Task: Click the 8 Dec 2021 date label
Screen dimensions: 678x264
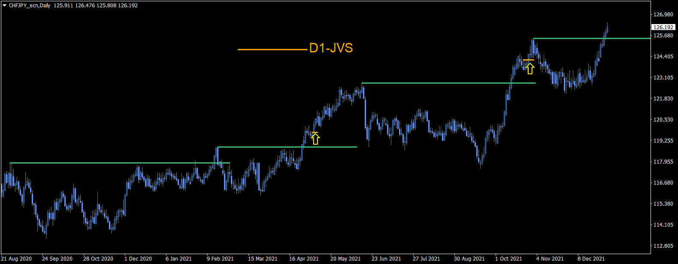Action: (x=591, y=259)
